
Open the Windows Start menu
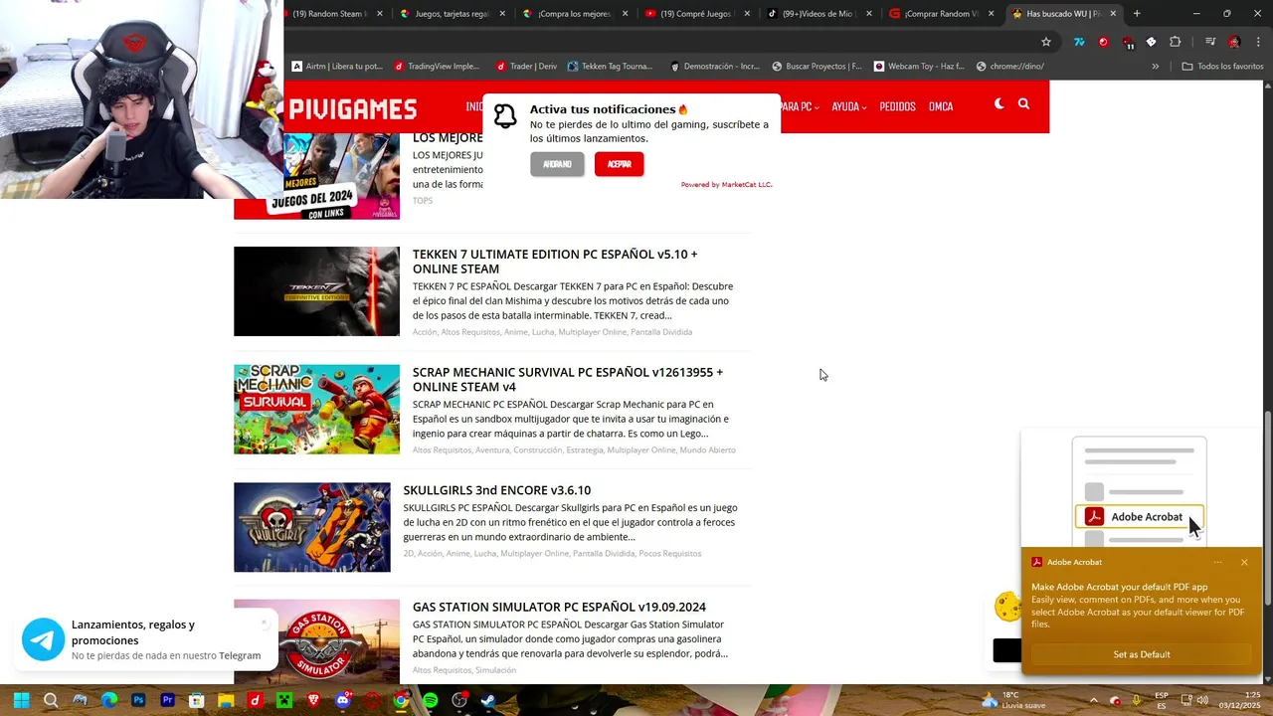(21, 700)
